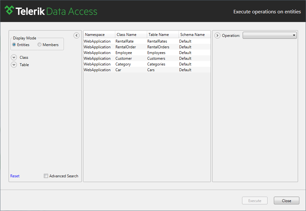Viewport: 306px width, 211px height.
Task: Click Default schema in the Category row
Action: point(185,64)
